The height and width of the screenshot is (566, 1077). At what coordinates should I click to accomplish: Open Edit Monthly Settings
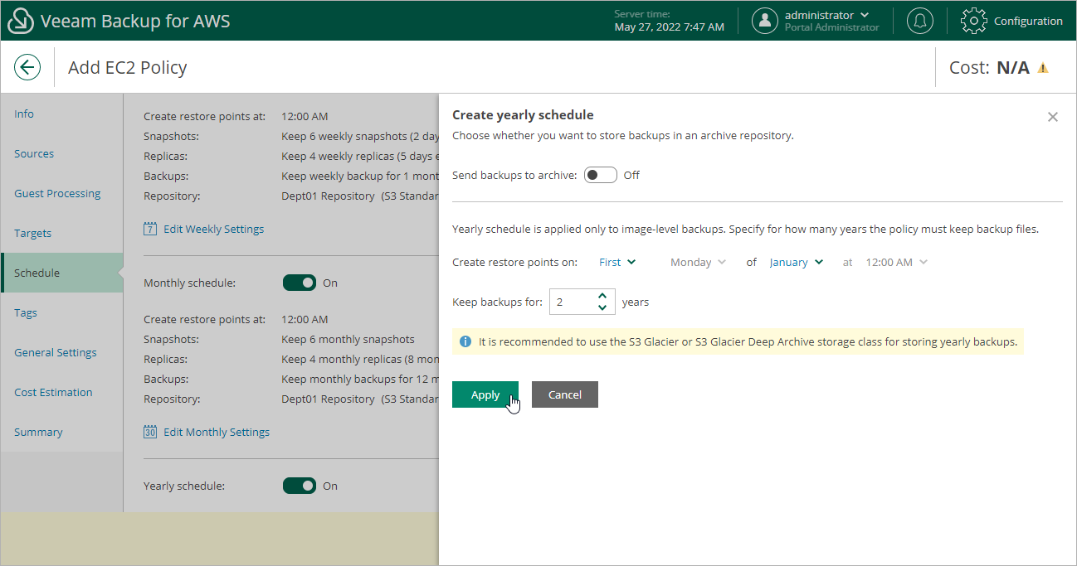tap(217, 432)
